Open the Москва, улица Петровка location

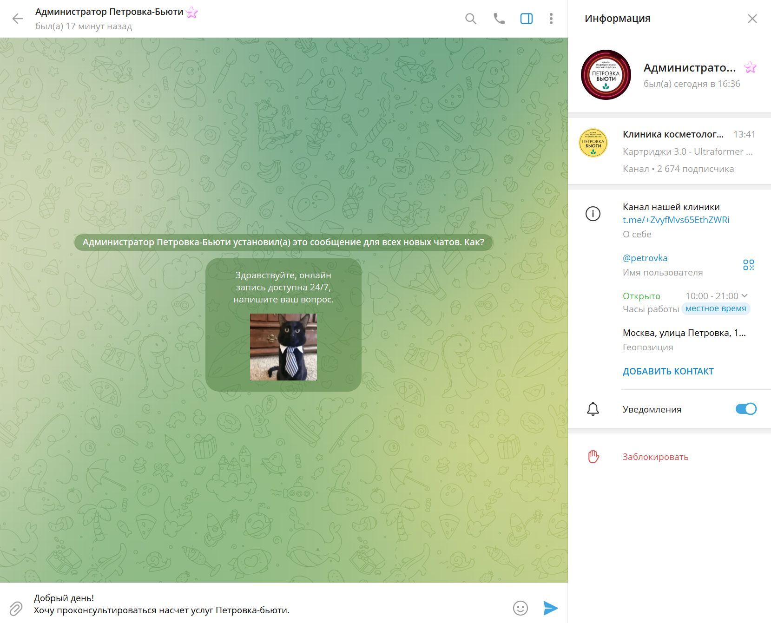click(x=684, y=333)
